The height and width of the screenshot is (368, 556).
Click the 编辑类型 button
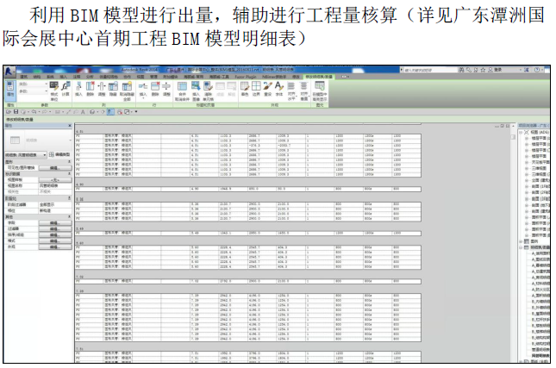(59, 155)
